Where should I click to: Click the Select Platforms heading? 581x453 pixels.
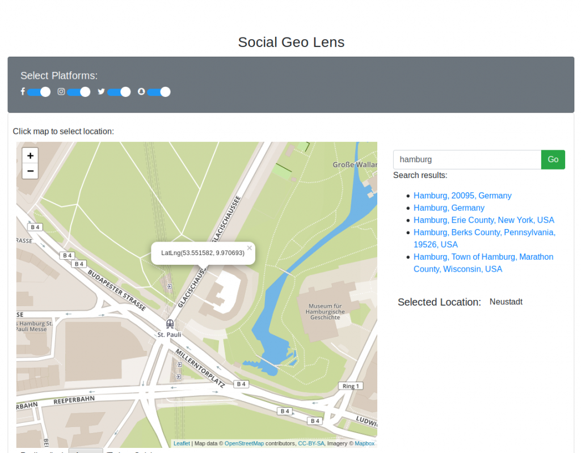[59, 75]
